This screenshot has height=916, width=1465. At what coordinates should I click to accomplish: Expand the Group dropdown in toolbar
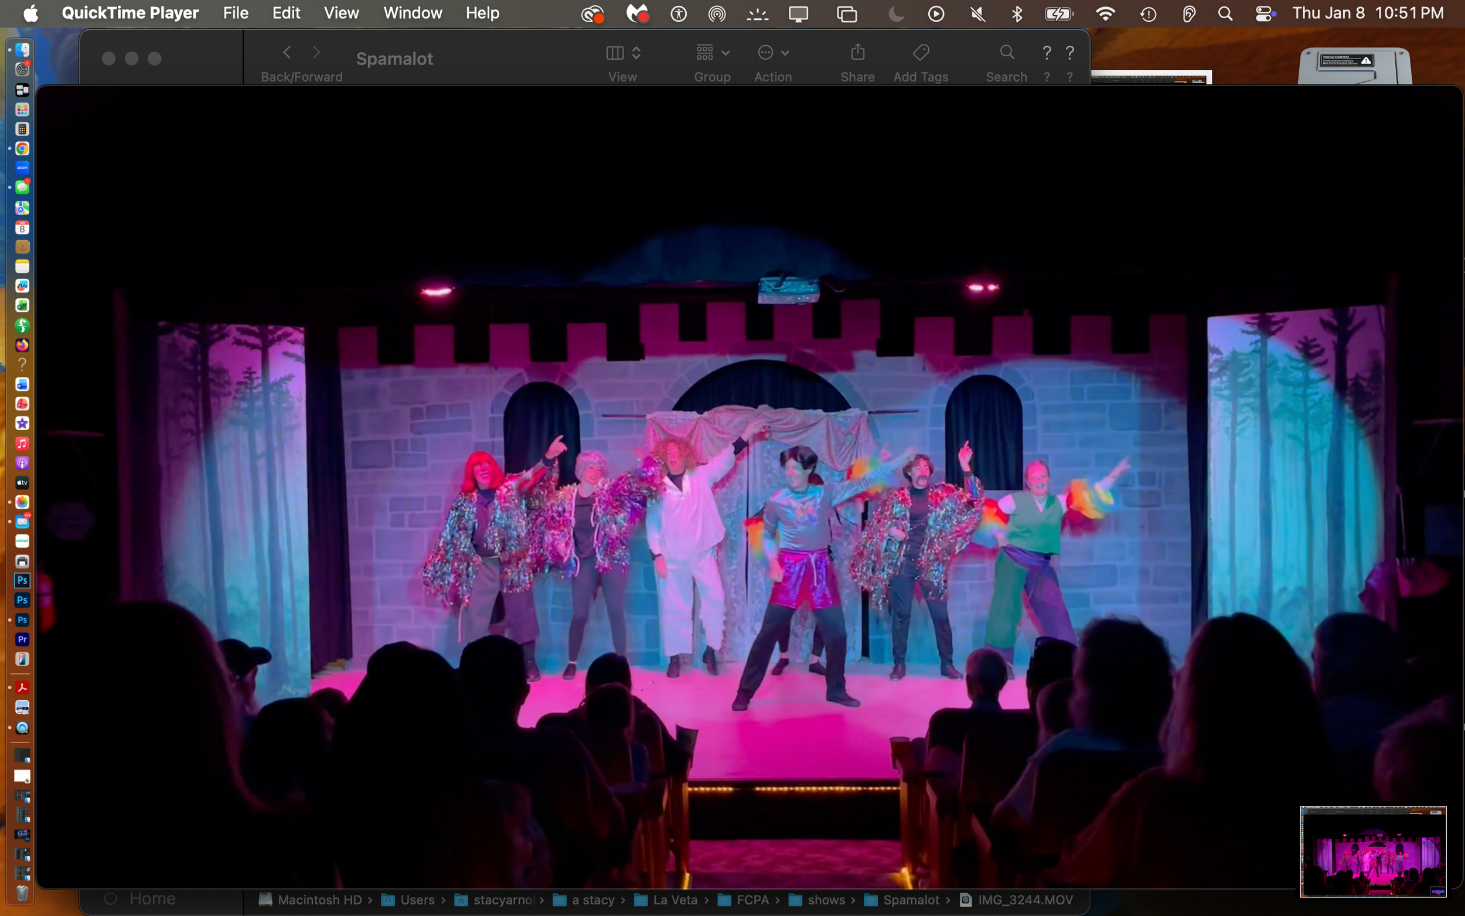coord(712,53)
